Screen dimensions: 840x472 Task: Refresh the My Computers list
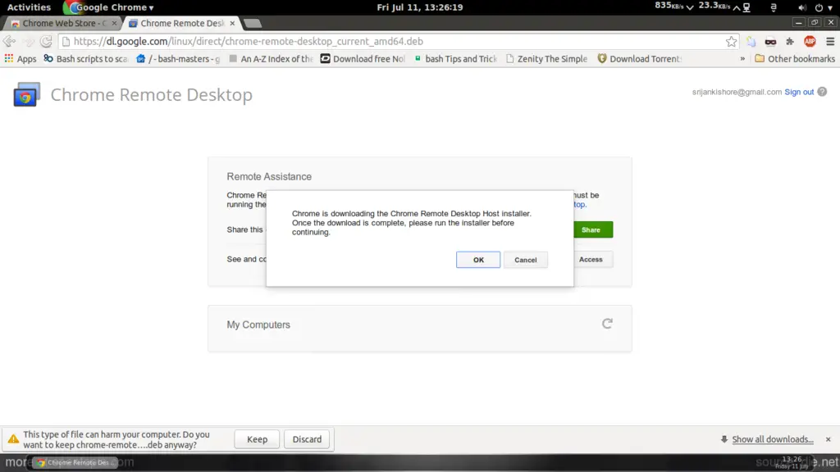click(x=607, y=324)
